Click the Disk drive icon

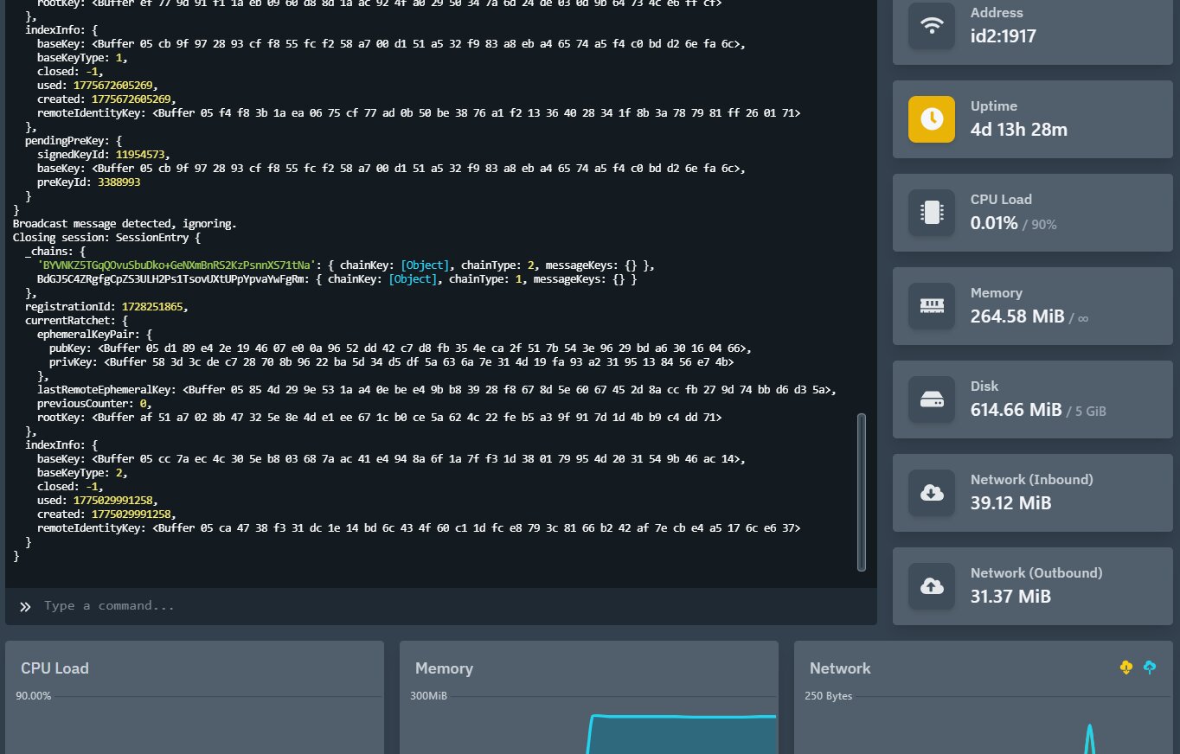[x=932, y=399]
